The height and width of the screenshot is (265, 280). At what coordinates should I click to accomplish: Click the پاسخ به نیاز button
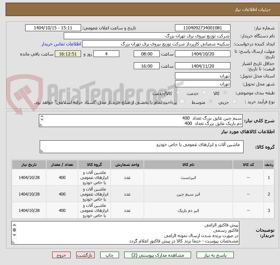click(x=215, y=255)
